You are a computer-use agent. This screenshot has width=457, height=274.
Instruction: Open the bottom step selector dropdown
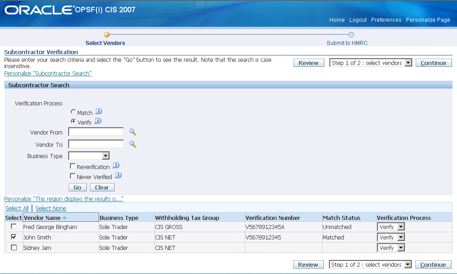pos(370,264)
